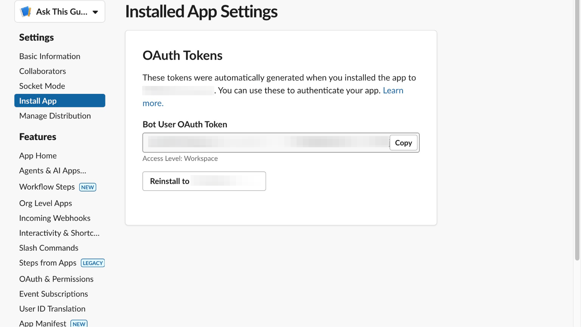Open Agents & AI Apps section

click(53, 171)
